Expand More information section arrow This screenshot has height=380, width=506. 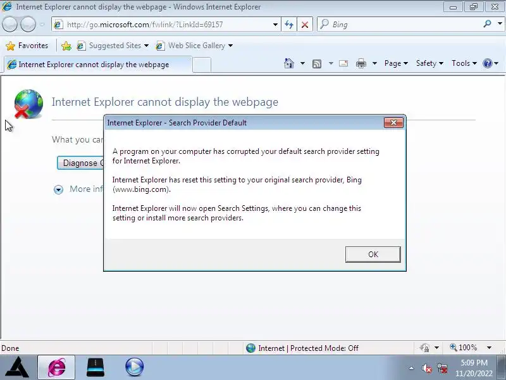[58, 189]
